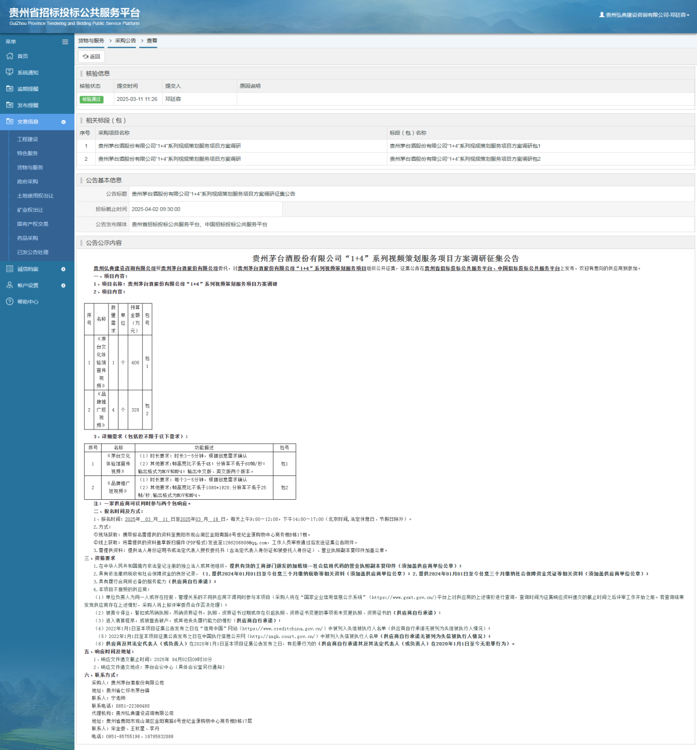Click the 货物与服务 breadcrumb tab

pos(91,41)
